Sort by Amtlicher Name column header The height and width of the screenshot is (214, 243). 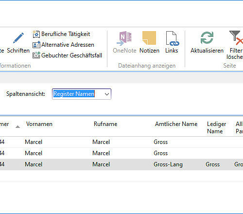pyautogui.click(x=176, y=124)
